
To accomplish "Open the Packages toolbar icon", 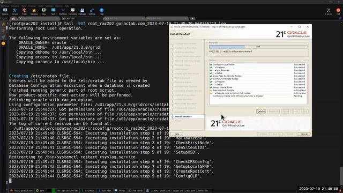I will coord(82,11).
